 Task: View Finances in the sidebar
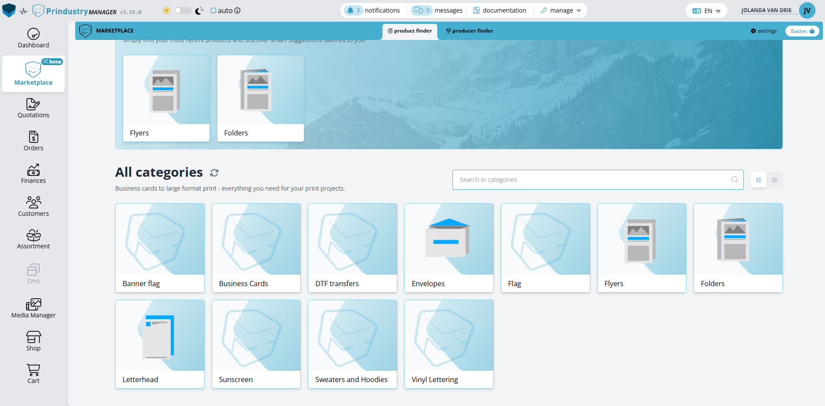(x=33, y=173)
